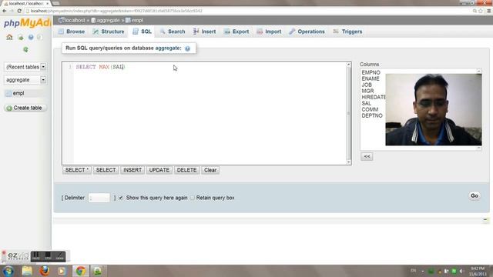This screenshot has height=277, width=493.
Task: Run the query with Go button
Action: [x=475, y=195]
